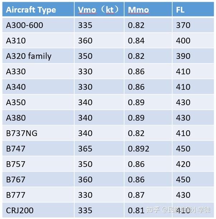Select the A350 aircraft type cell
The image size is (216, 219).
tap(16, 103)
